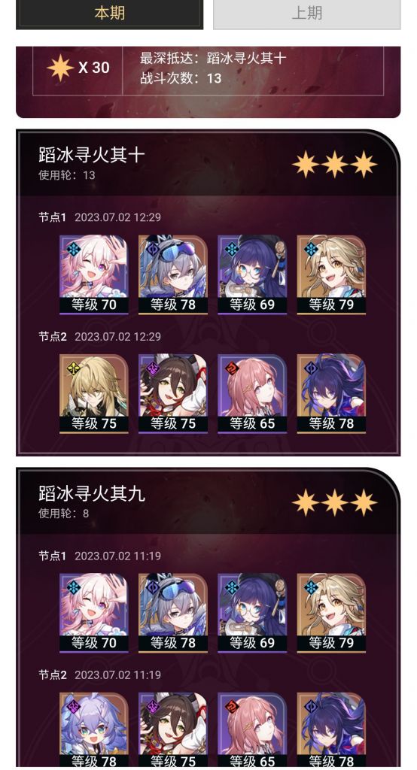
Task: Select dark-blue-haired level 78 character in 其十 节点2
Action: pos(331,394)
